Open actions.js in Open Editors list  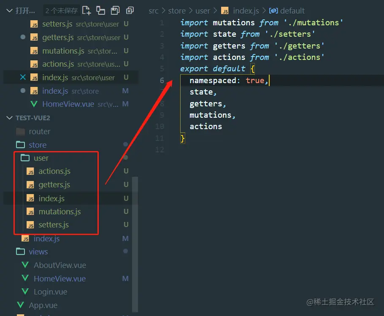[x=71, y=64]
